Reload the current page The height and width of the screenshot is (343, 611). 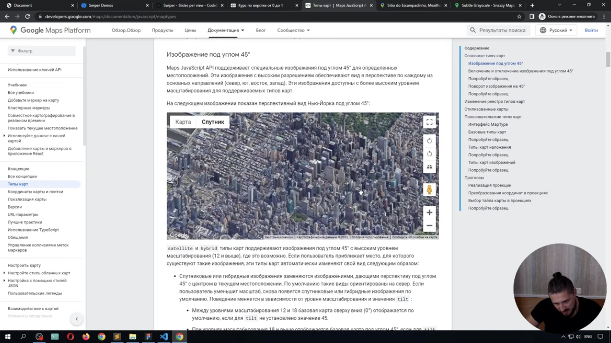click(x=27, y=16)
